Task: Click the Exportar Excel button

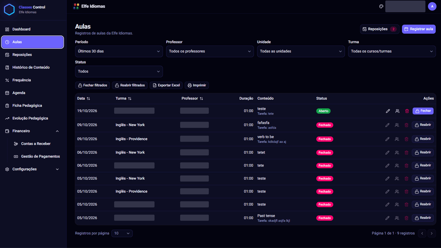Action: tap(166, 85)
